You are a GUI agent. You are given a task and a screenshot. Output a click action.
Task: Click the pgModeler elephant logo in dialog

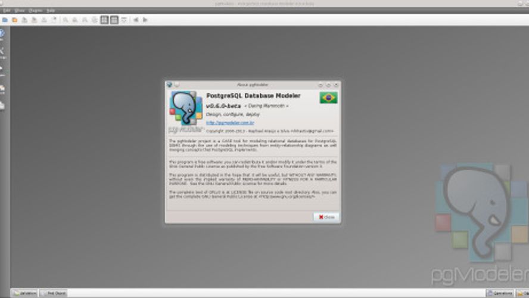coord(186,108)
